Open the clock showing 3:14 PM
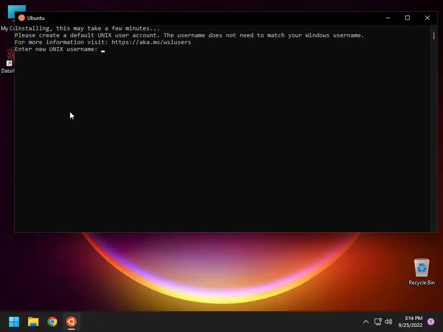Screen dimensions: 443x332 410,322
